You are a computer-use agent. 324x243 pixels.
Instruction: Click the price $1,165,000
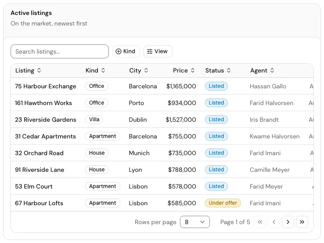click(x=181, y=86)
